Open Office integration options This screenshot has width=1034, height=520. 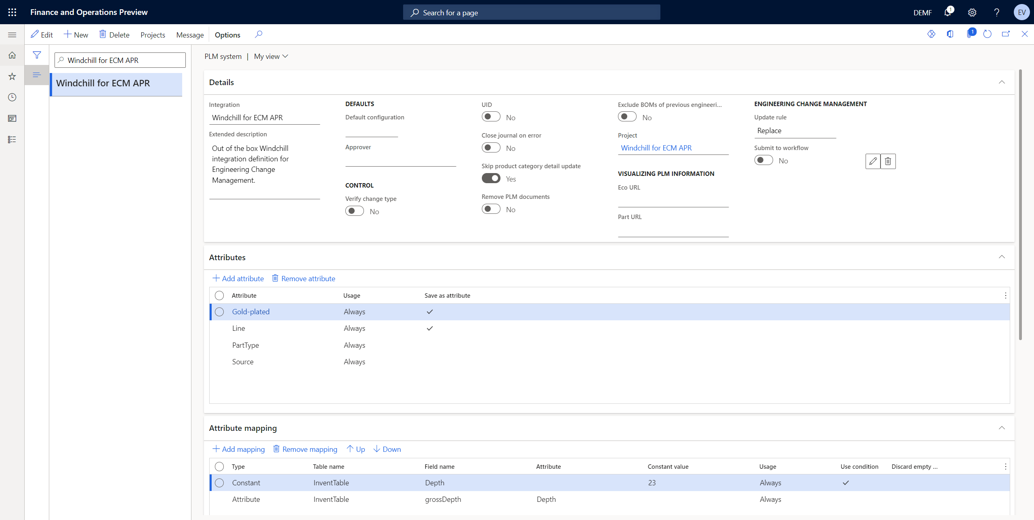950,34
